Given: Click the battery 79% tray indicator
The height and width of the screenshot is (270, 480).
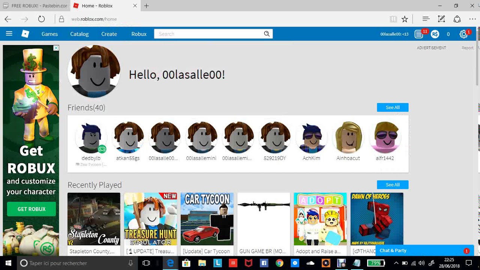Looking at the screenshot, I should click(376, 263).
